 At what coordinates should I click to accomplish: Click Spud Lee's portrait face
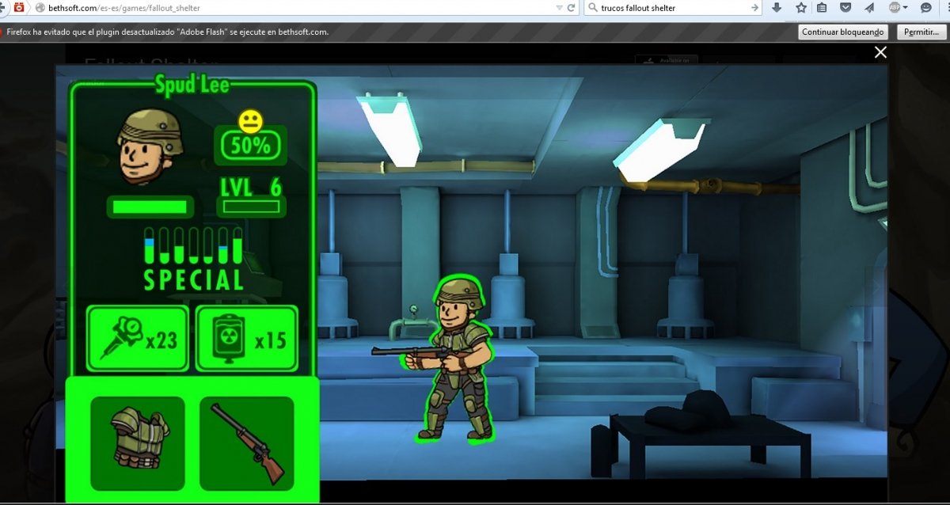coord(150,146)
